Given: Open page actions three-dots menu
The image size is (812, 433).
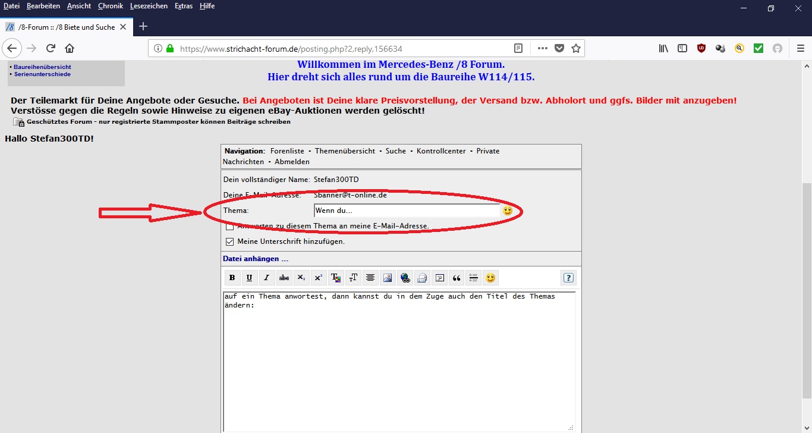Looking at the screenshot, I should point(542,48).
